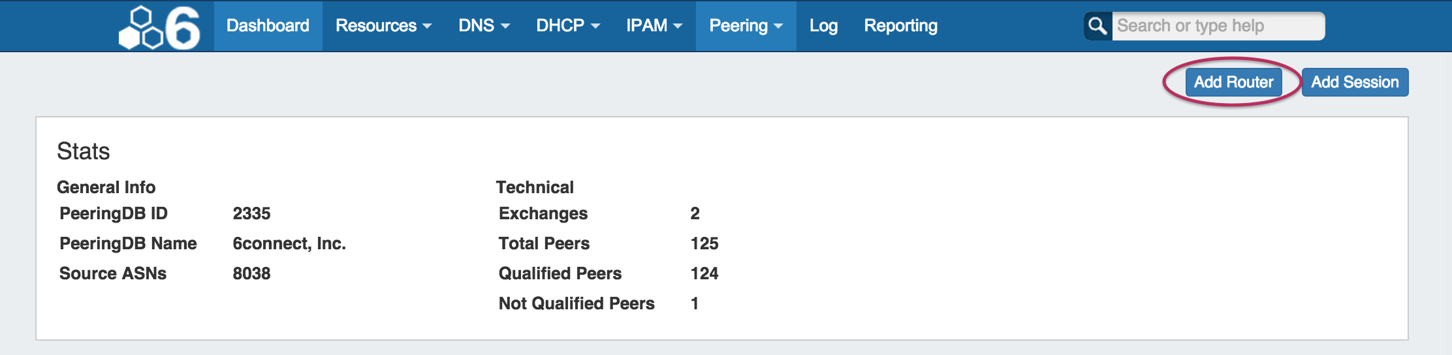Expand the Resources dropdown menu

click(x=383, y=26)
